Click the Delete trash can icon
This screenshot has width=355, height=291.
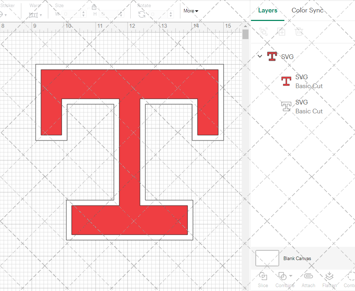click(299, 32)
